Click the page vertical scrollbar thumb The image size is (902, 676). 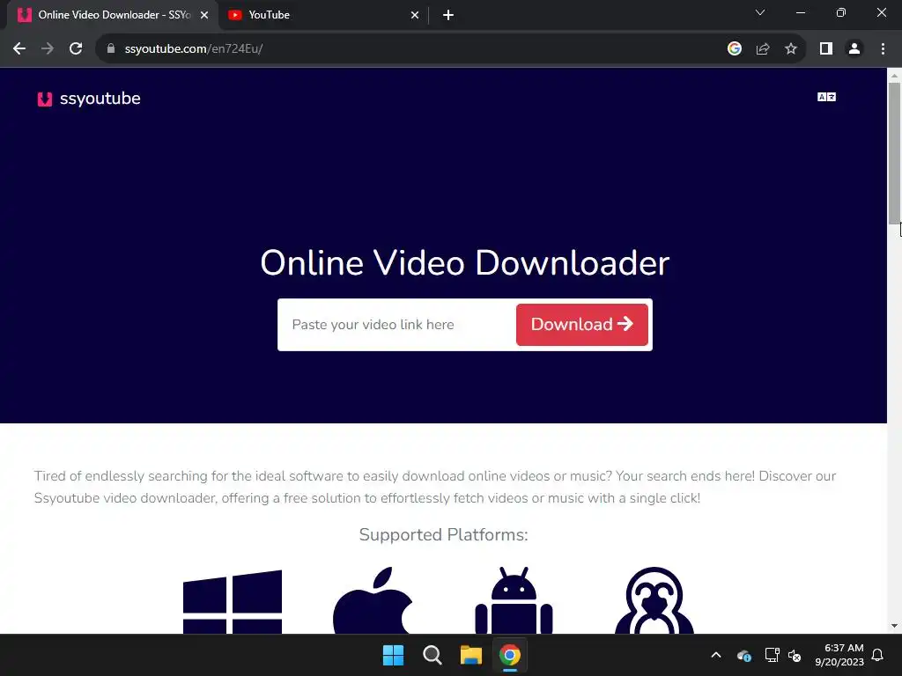point(895,153)
